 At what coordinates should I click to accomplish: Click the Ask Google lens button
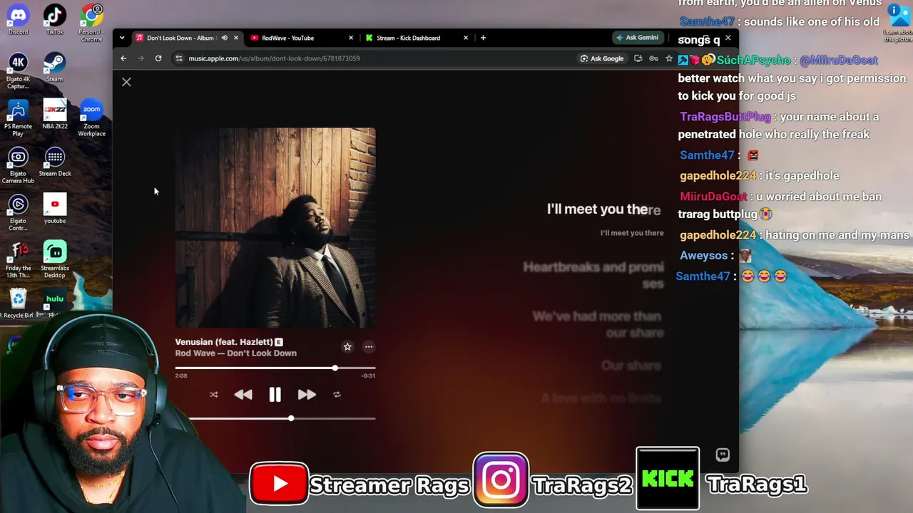click(x=603, y=58)
